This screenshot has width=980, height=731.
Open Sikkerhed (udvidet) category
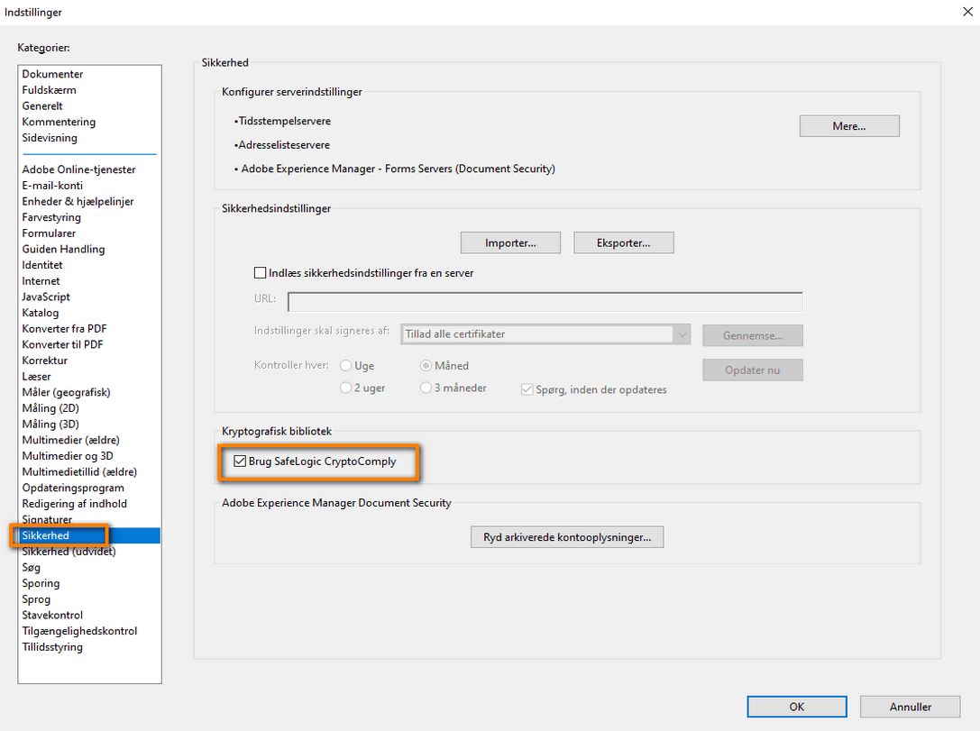69,552
